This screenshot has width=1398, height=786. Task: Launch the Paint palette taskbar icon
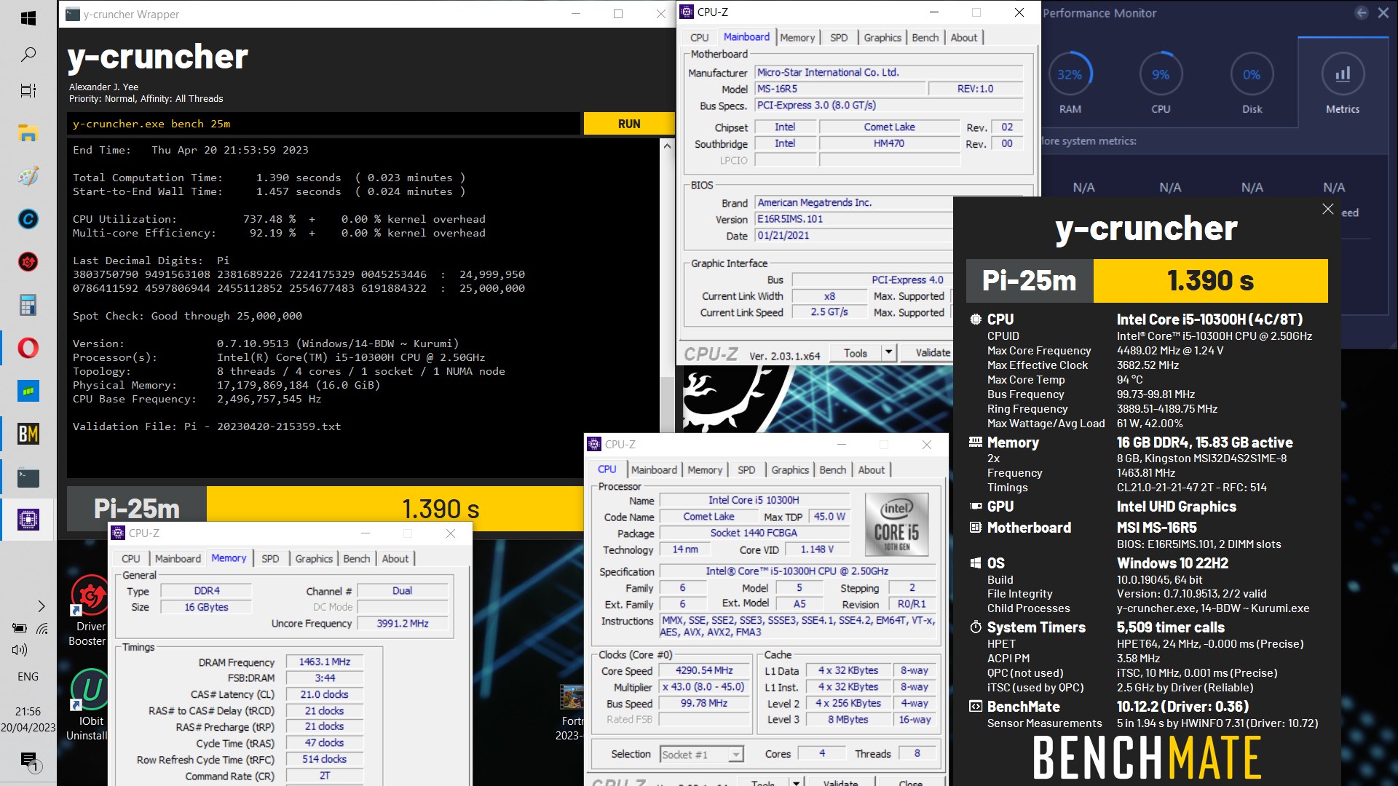[28, 176]
